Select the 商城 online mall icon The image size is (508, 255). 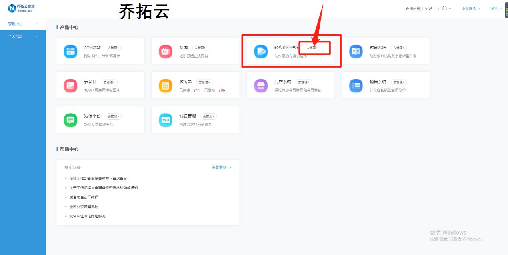[x=166, y=51]
